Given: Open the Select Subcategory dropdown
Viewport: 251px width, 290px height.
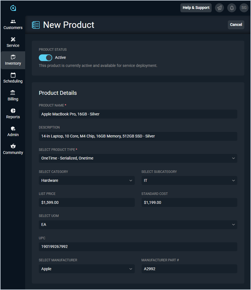Looking at the screenshot, I should [189, 180].
